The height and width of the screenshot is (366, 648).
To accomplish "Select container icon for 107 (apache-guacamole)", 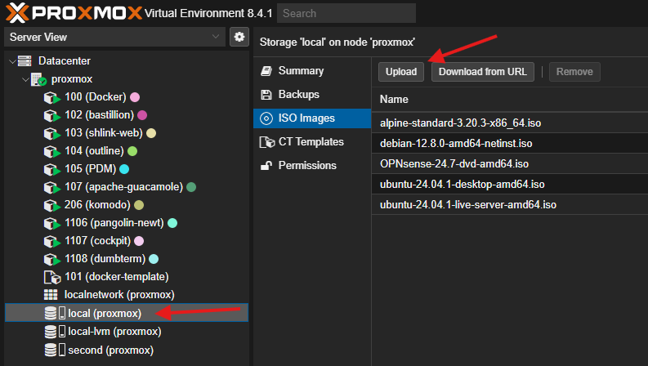I will (x=52, y=187).
